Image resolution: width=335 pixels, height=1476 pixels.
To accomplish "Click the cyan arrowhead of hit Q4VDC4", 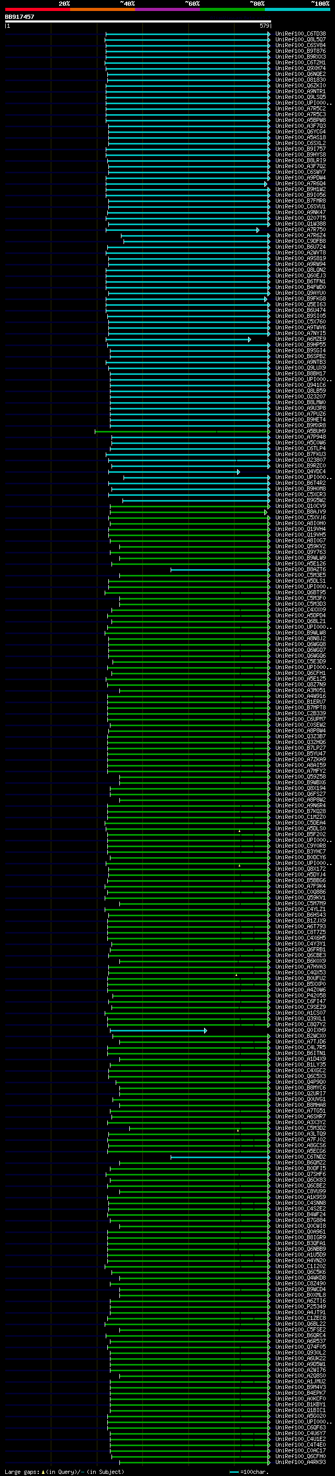I will tap(238, 472).
